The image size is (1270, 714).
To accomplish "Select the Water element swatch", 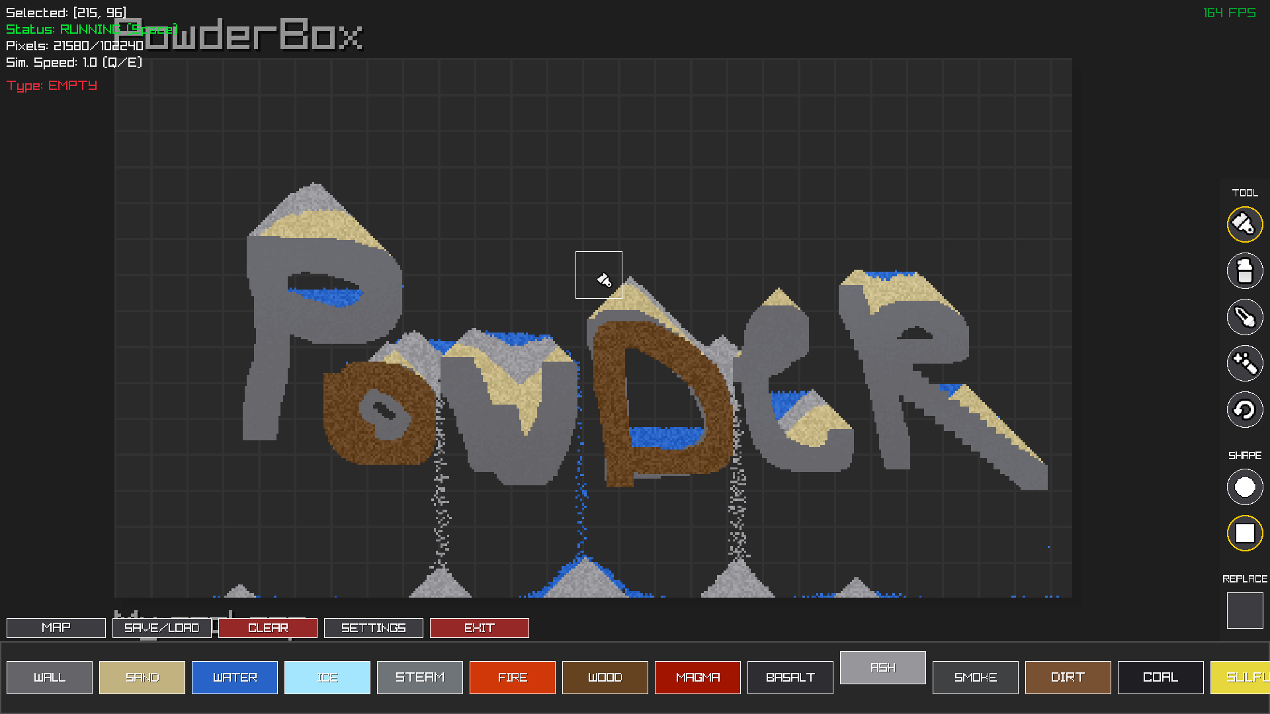I will point(235,677).
